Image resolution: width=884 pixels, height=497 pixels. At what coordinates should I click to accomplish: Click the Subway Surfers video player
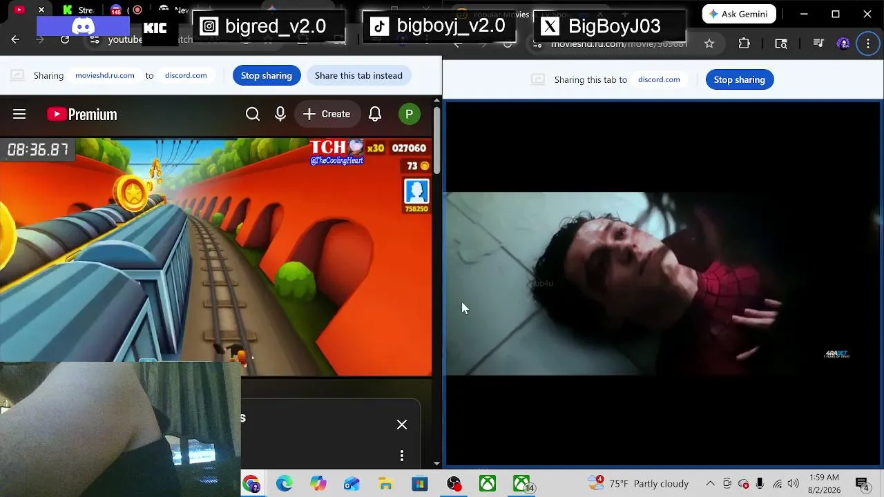tap(216, 257)
